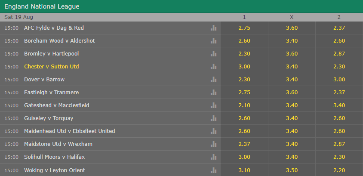Show statistics icon for Maidstone Utd v Wrexham

[213, 144]
